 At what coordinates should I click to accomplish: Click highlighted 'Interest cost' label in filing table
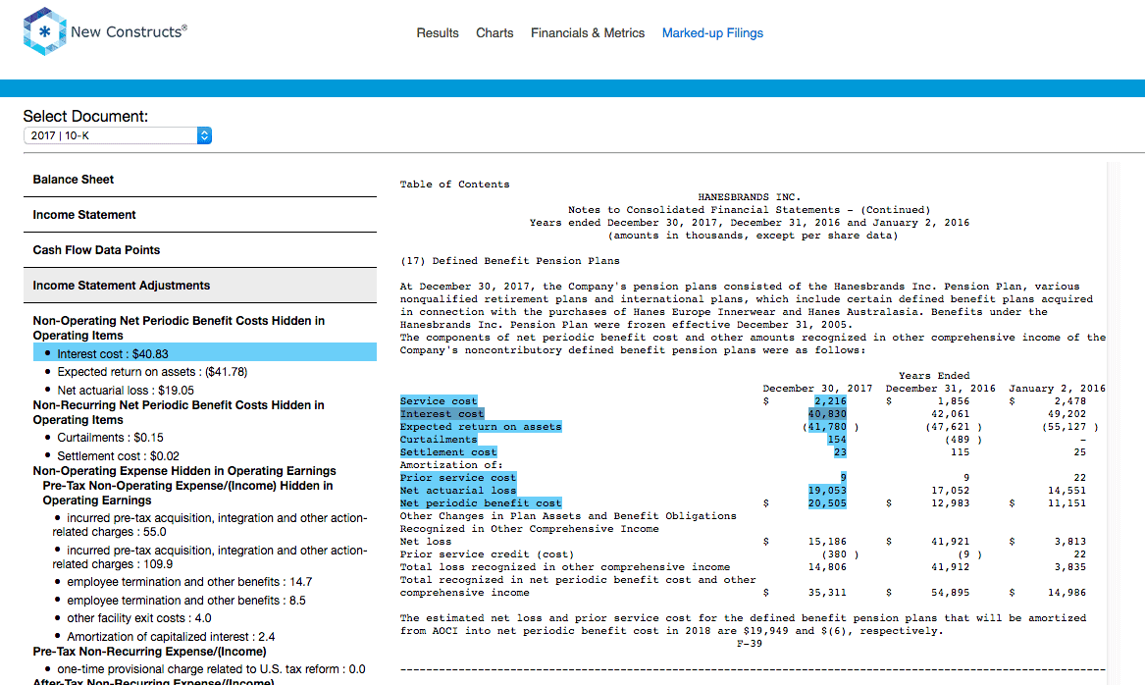442,414
